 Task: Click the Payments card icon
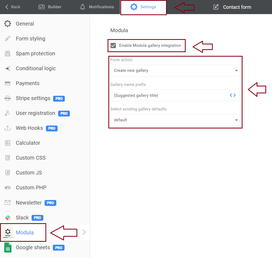(8, 84)
